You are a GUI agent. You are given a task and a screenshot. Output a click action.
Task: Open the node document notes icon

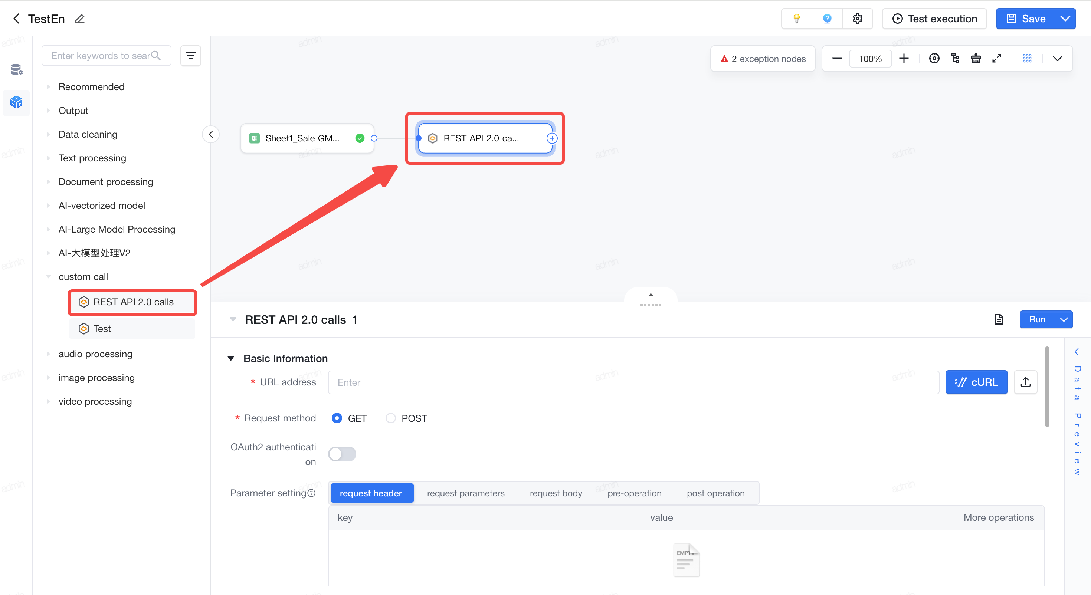[x=999, y=319]
